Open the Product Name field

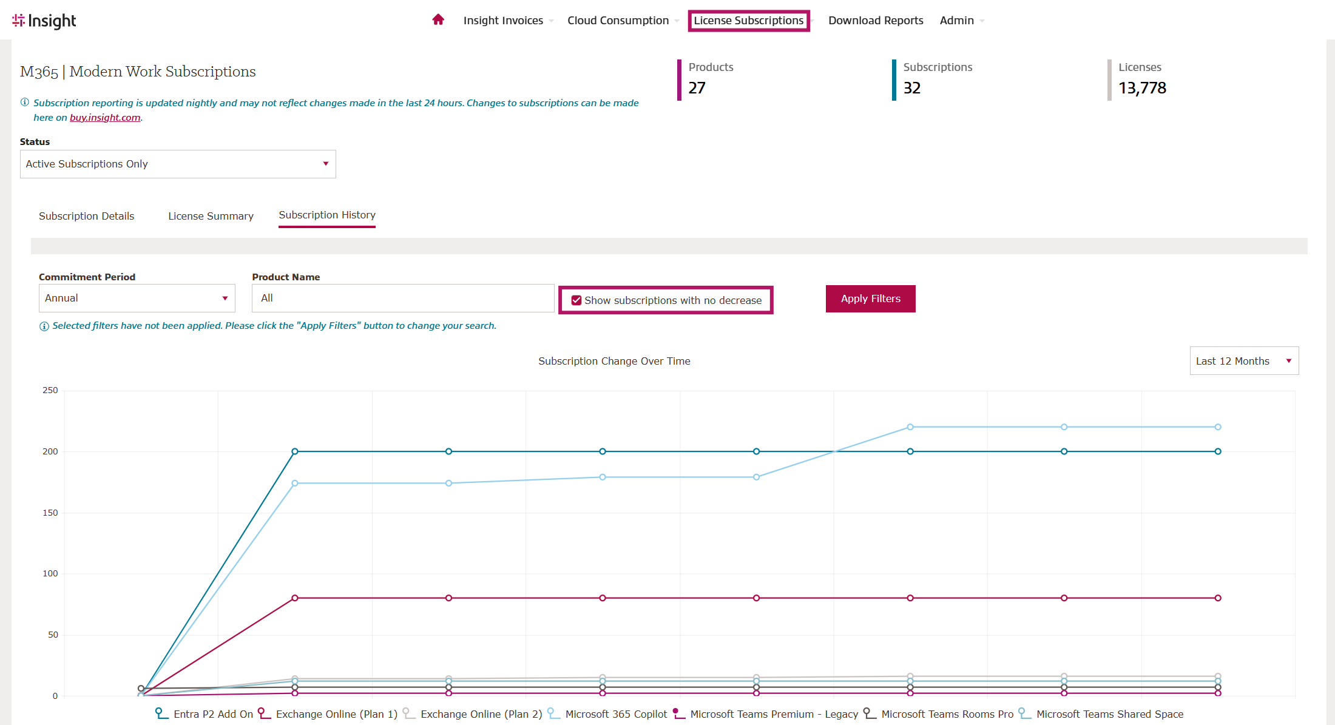(403, 298)
